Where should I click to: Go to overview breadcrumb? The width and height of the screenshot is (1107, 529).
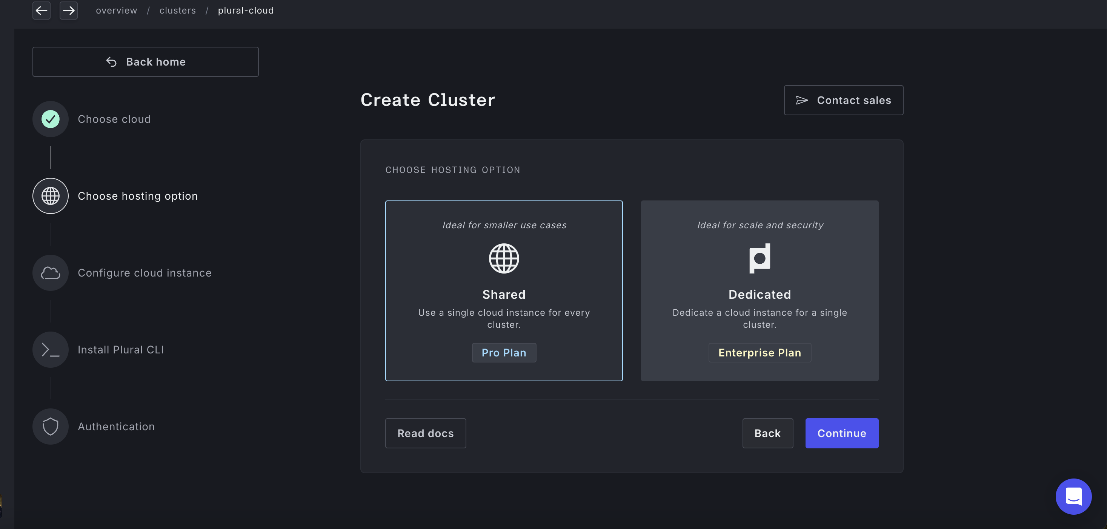(117, 10)
